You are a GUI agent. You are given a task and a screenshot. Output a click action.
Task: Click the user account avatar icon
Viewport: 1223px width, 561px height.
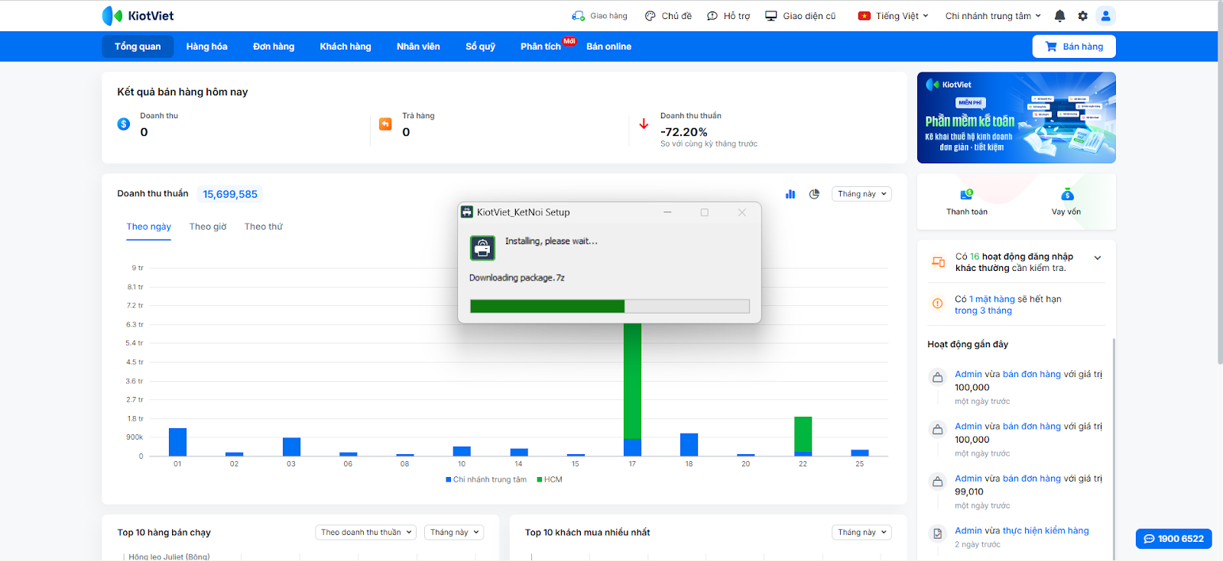[1105, 16]
